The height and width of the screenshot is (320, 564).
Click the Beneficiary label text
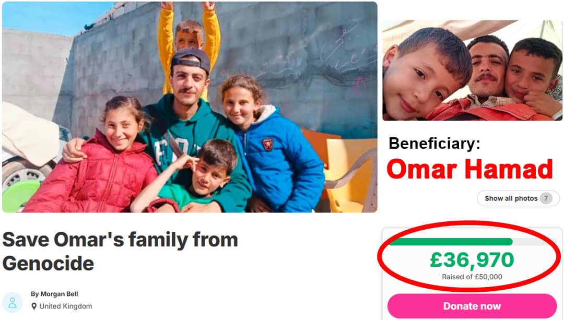tap(434, 144)
